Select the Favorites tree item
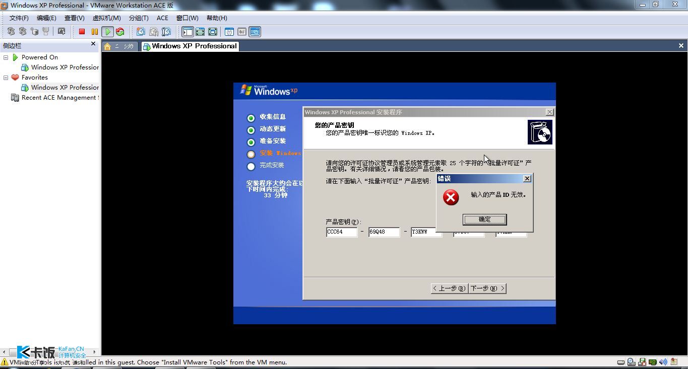 point(30,78)
